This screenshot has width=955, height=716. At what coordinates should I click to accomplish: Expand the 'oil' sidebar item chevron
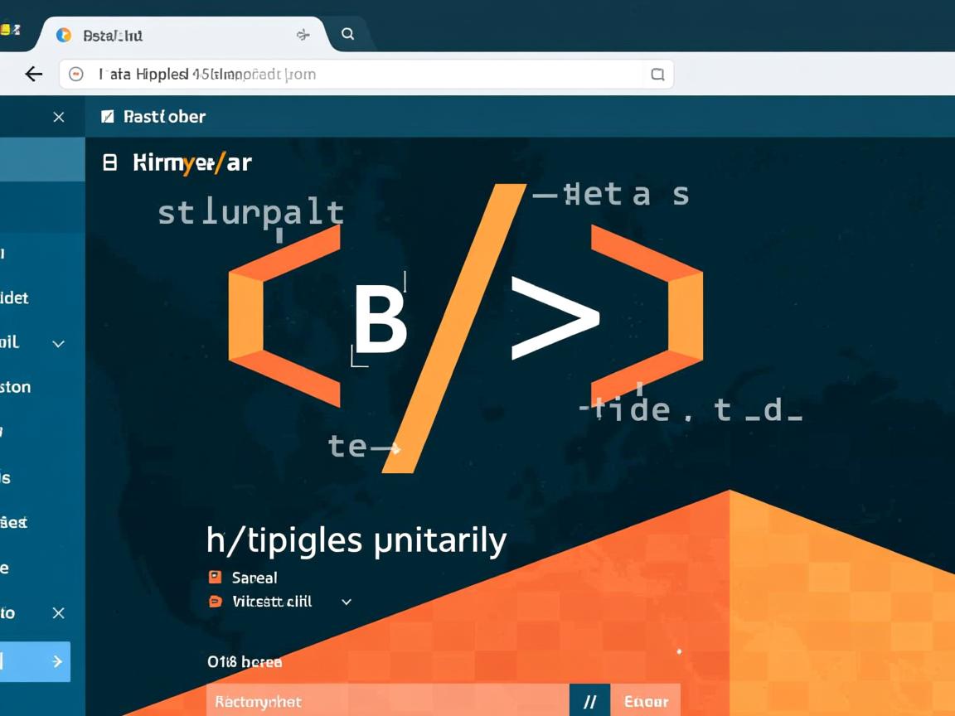58,343
